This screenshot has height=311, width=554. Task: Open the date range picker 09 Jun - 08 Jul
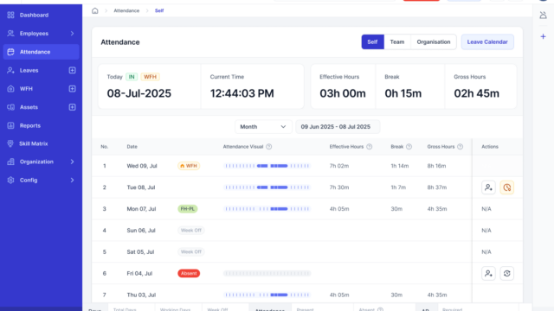[x=338, y=127]
